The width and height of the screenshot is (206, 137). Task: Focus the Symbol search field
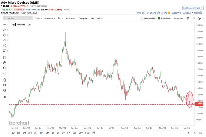point(18,18)
